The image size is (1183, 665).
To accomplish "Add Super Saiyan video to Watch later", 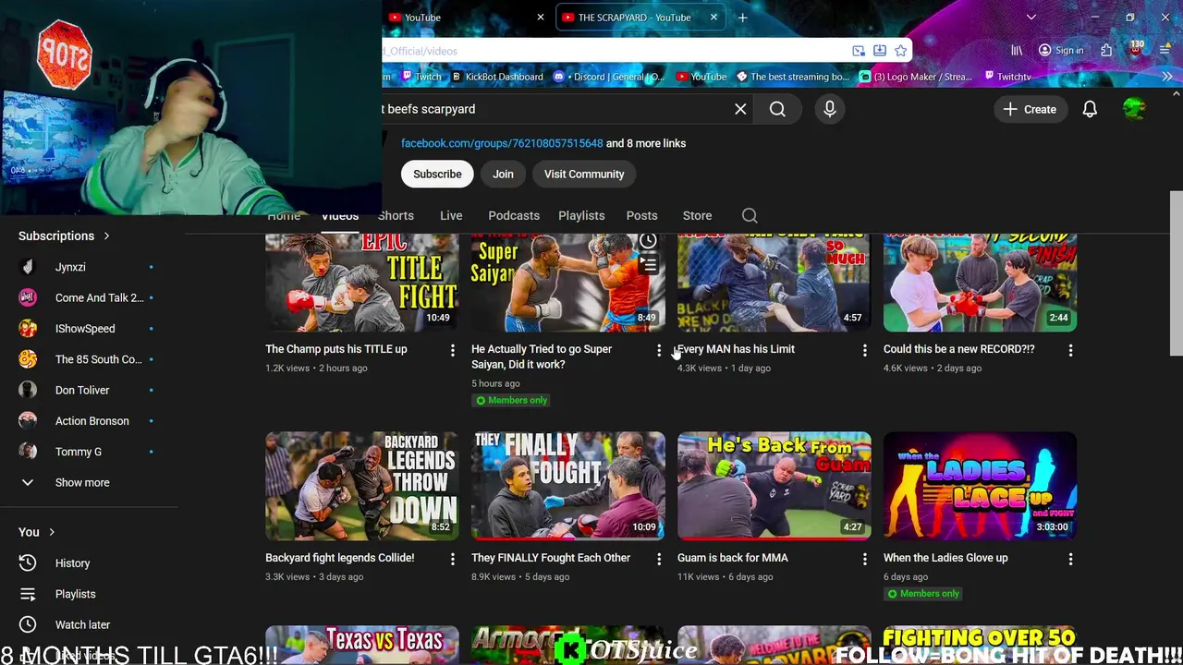I will click(648, 241).
